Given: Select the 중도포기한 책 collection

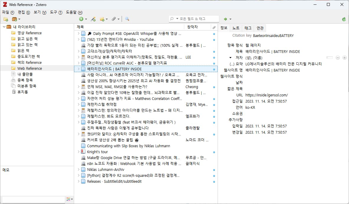Looking at the screenshot, I should [28, 56].
